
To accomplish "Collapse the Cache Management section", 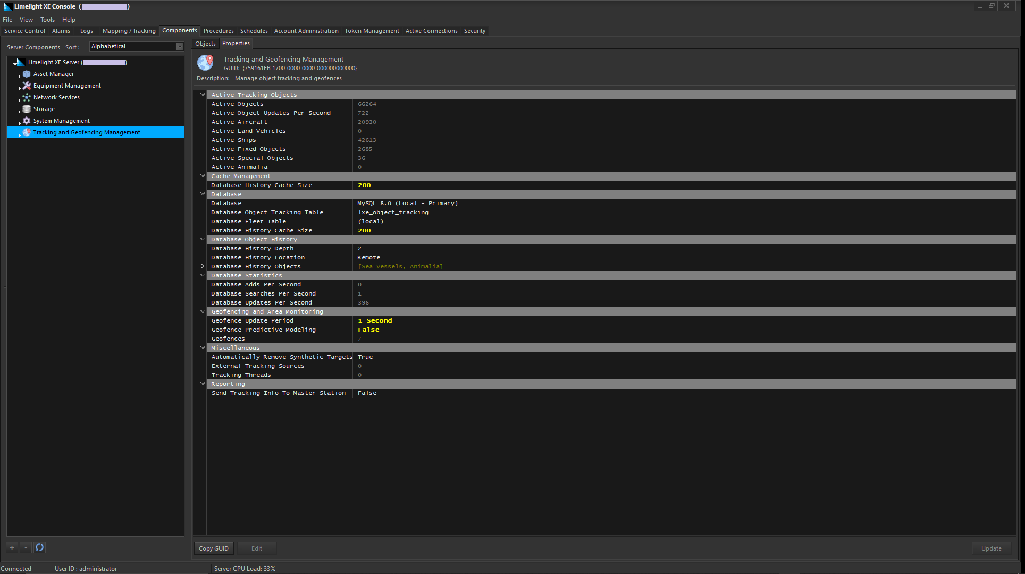I will pyautogui.click(x=203, y=176).
